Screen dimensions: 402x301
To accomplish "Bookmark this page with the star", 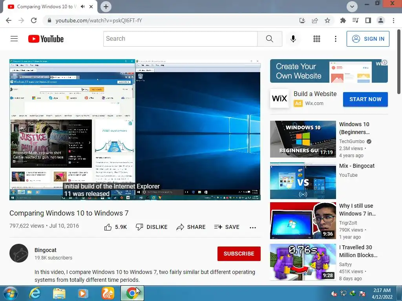I will (327, 20).
